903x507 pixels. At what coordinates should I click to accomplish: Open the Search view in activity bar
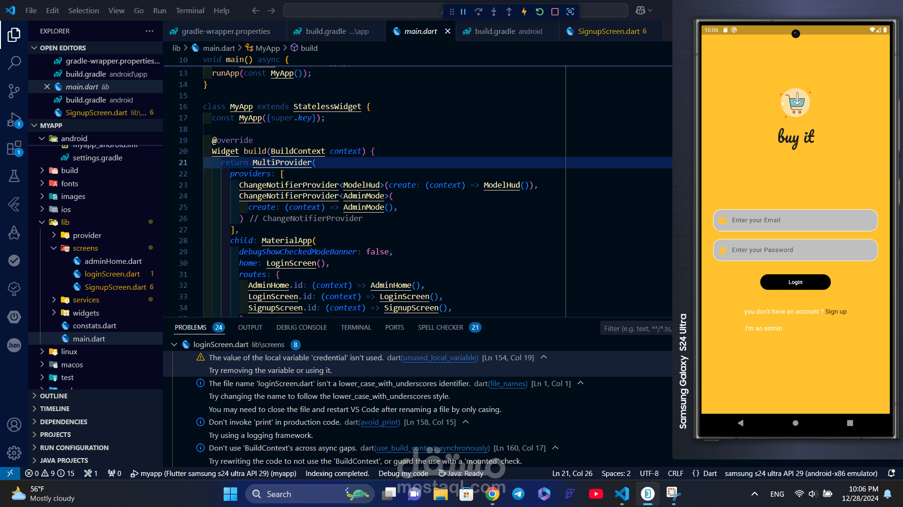(14, 63)
